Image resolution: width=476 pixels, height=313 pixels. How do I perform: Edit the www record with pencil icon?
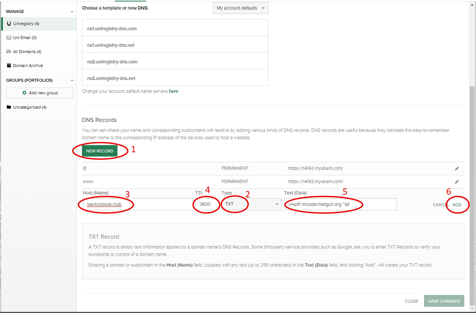(x=457, y=182)
